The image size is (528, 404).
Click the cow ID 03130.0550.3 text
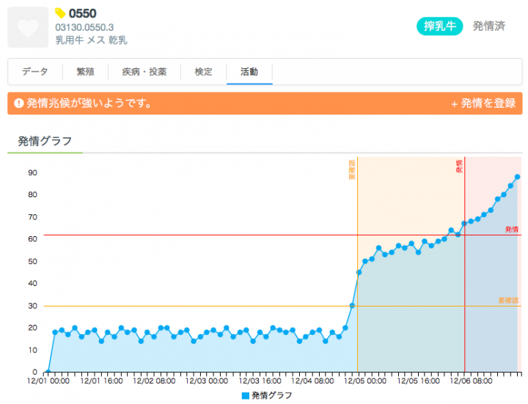[84, 27]
